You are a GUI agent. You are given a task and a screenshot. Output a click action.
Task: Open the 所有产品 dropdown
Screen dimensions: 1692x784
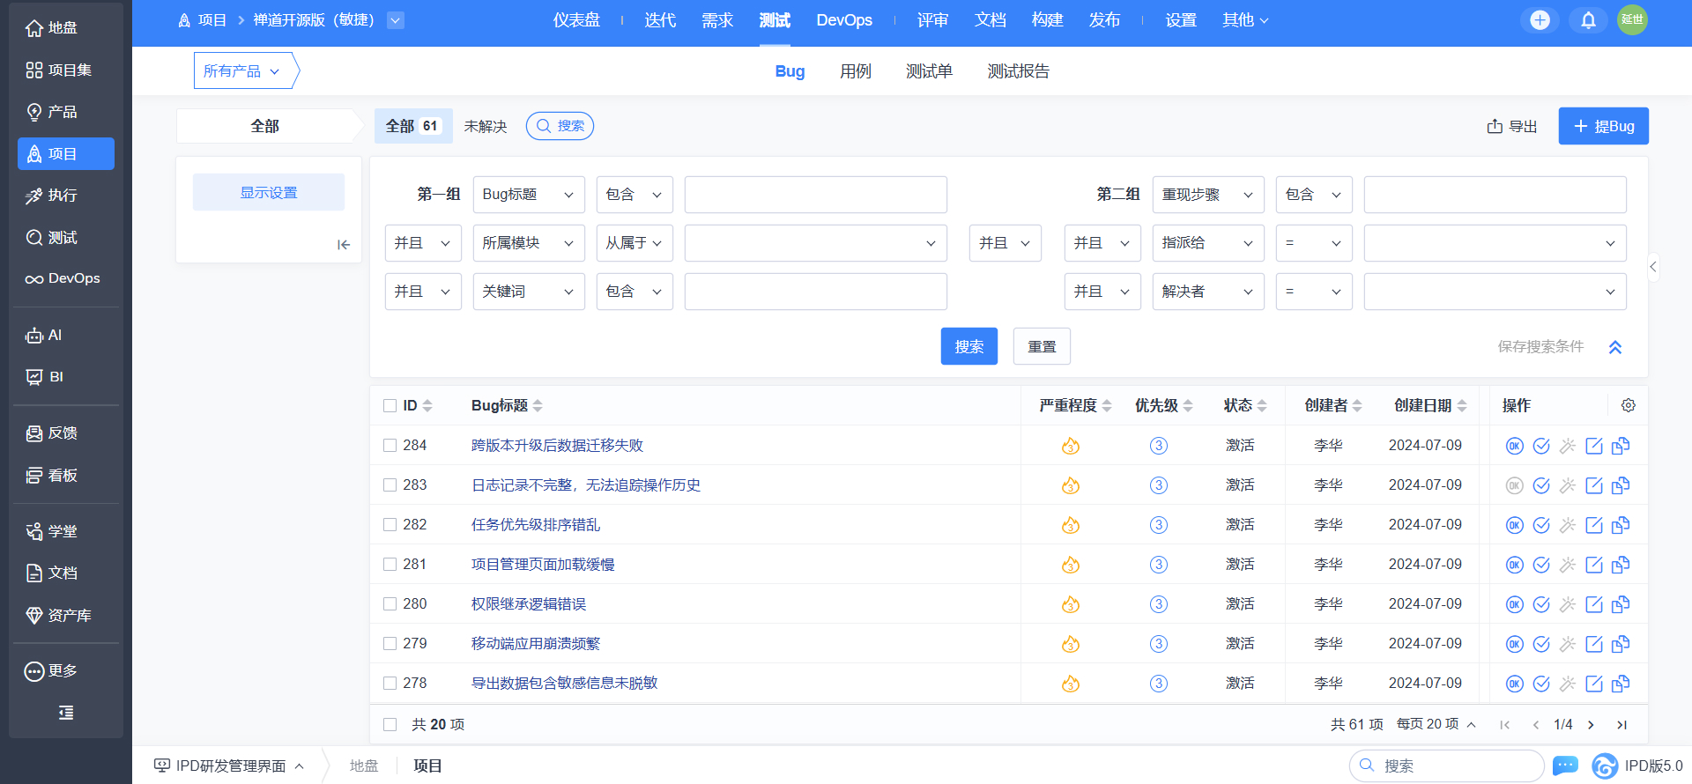tap(242, 70)
